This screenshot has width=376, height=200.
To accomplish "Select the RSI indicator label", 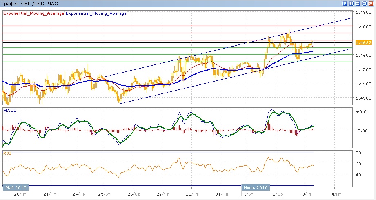I will click(x=7, y=153).
